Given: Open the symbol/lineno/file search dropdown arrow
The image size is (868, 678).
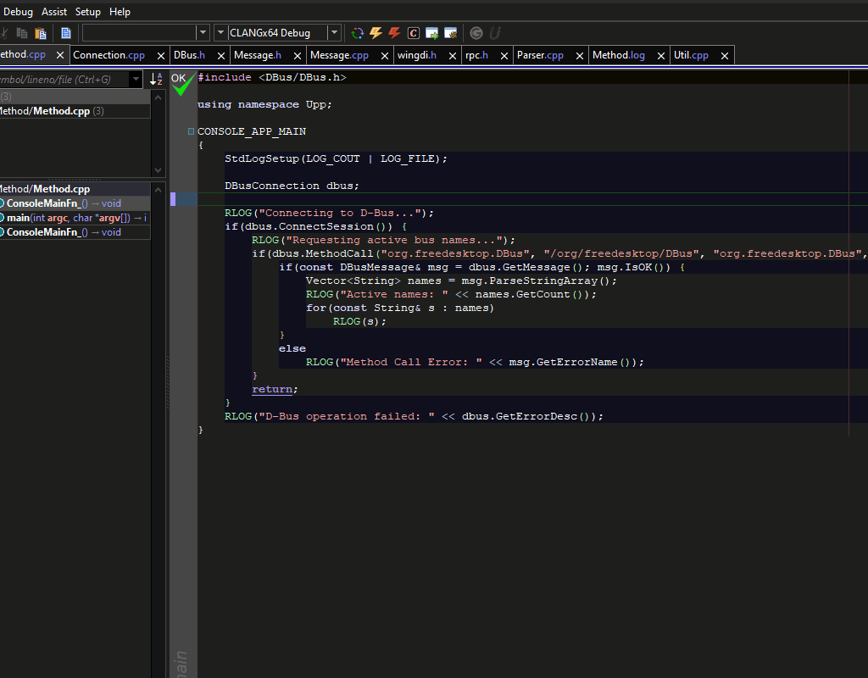Looking at the screenshot, I should pos(136,79).
